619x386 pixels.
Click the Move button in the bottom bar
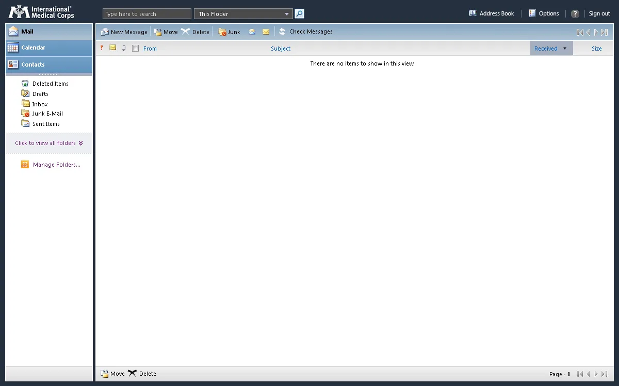point(113,374)
